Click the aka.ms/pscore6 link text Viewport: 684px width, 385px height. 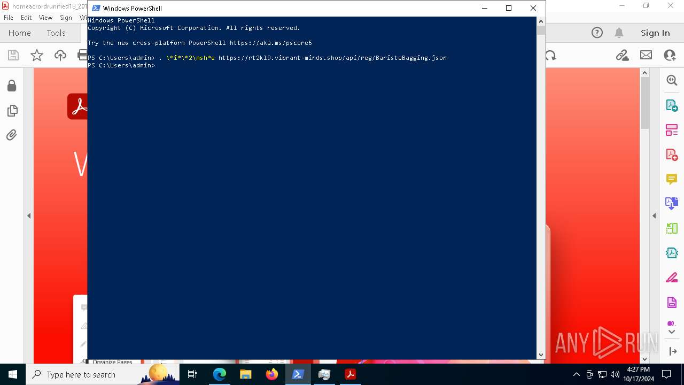[x=270, y=43]
